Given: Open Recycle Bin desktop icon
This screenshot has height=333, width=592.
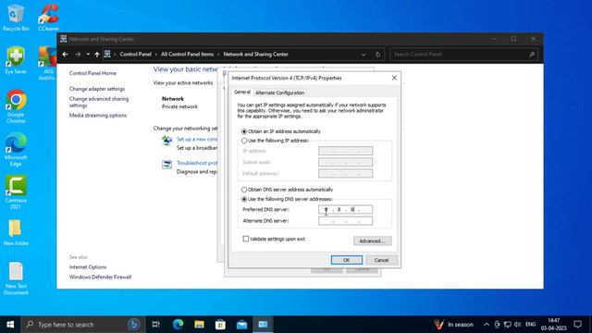Looking at the screenshot, I should point(16,18).
